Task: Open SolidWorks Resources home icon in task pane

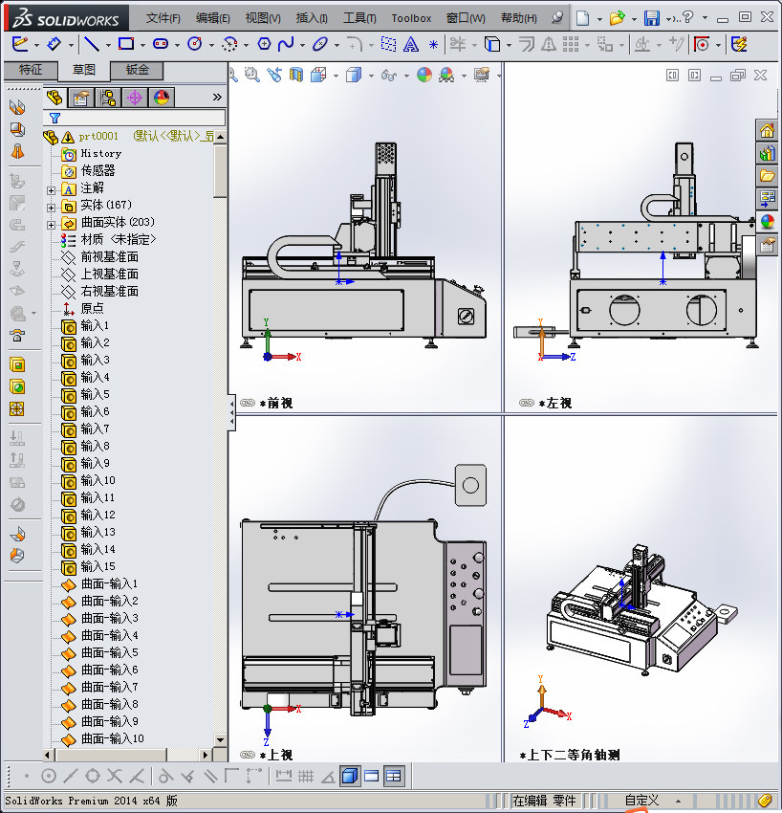Action: [768, 130]
